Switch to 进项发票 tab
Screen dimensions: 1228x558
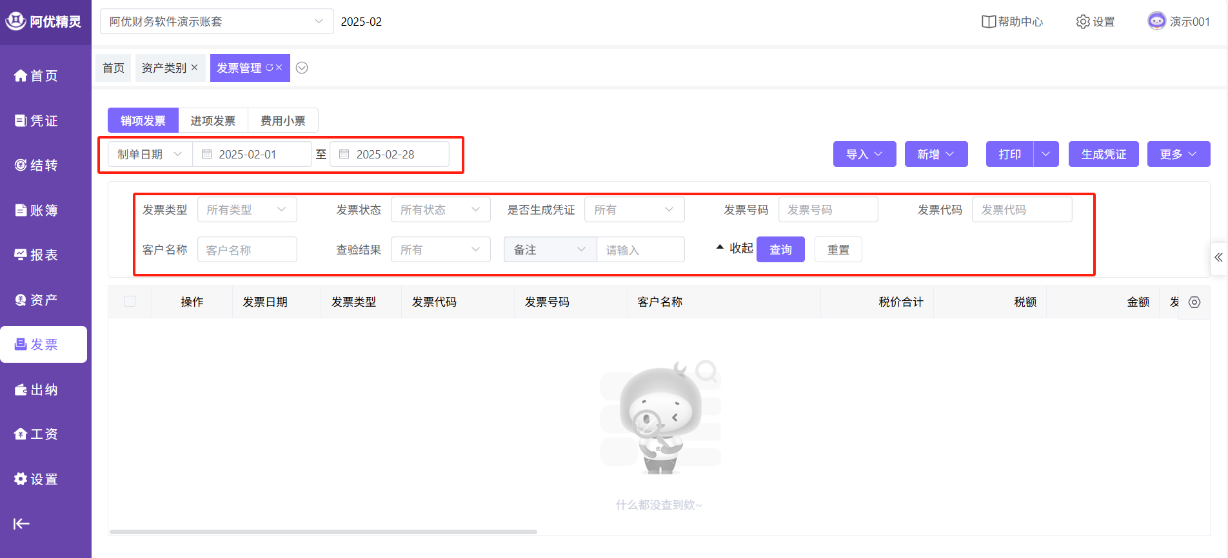213,121
